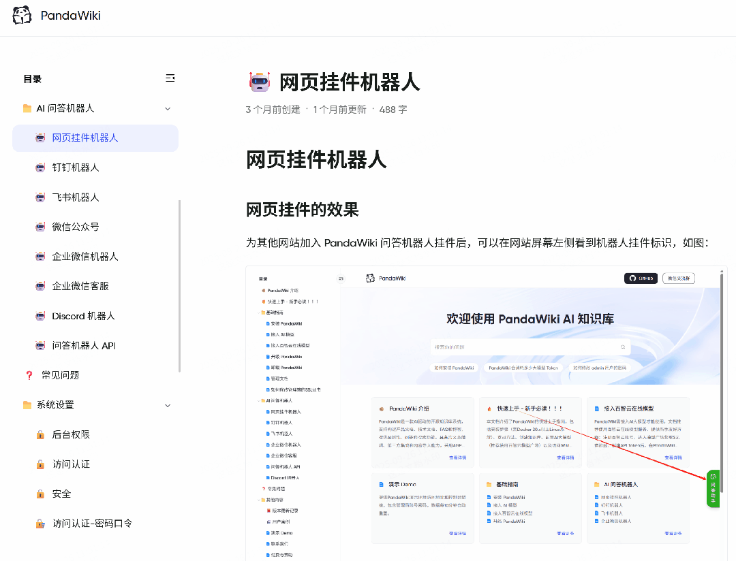Collapse the 目录 sidebar with toggle icon
The image size is (736, 561).
pos(170,78)
